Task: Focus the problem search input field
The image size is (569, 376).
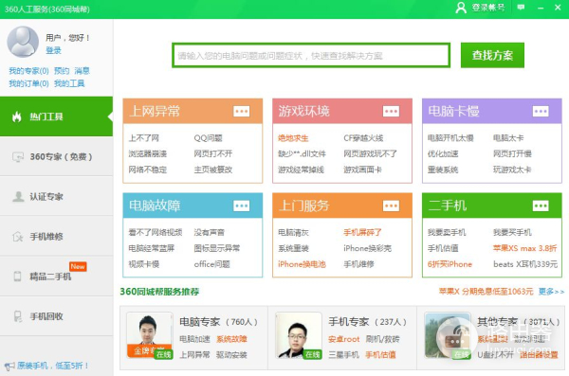Action: [x=311, y=56]
